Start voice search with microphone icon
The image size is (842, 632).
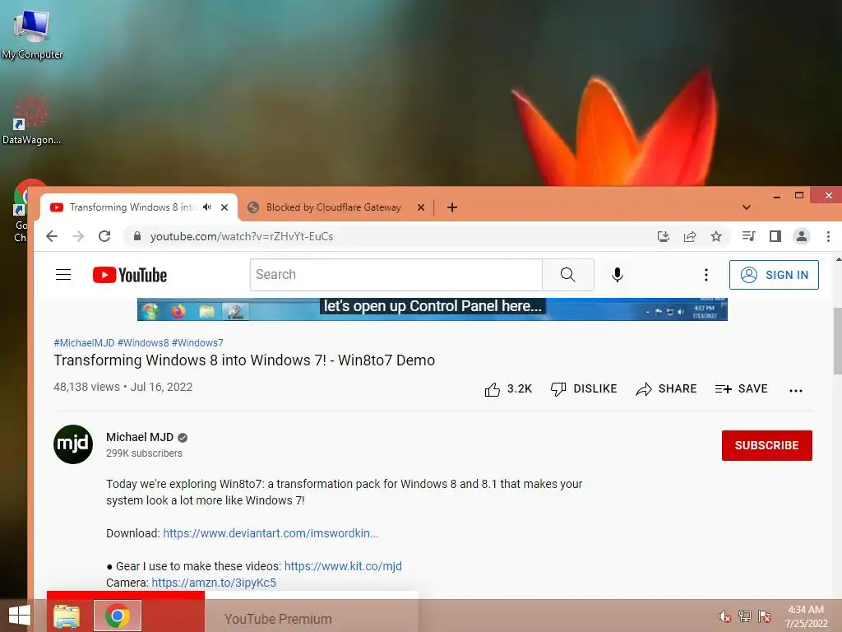618,275
